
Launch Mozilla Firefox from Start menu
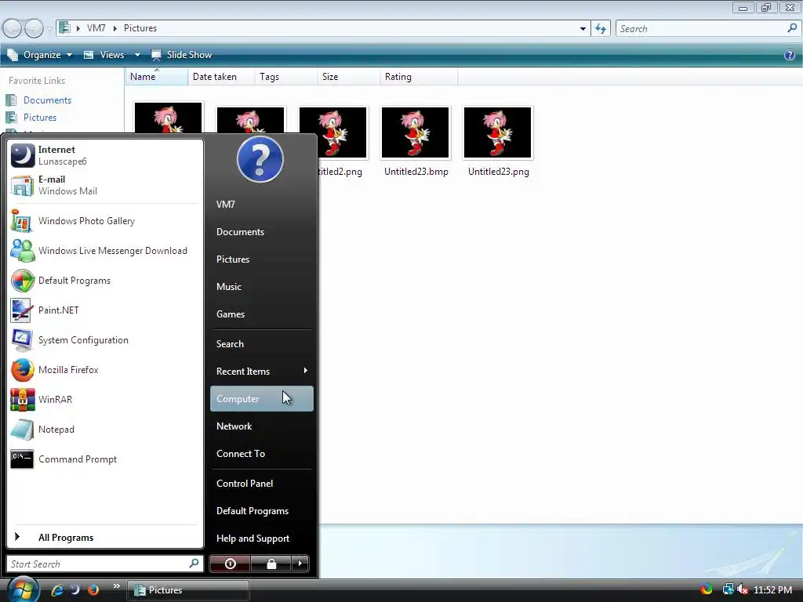[104, 370]
